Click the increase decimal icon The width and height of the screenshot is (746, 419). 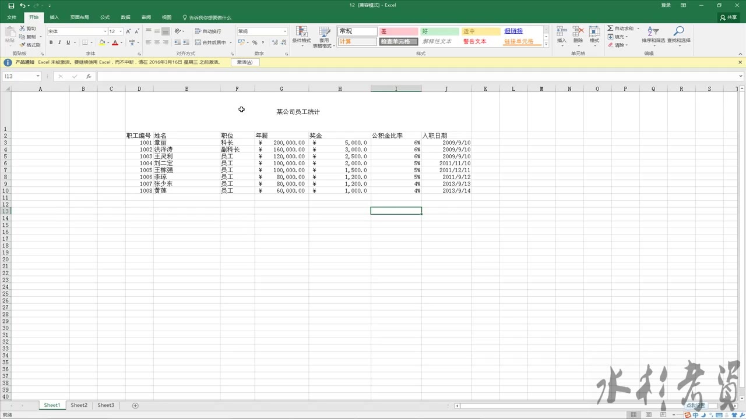point(274,42)
